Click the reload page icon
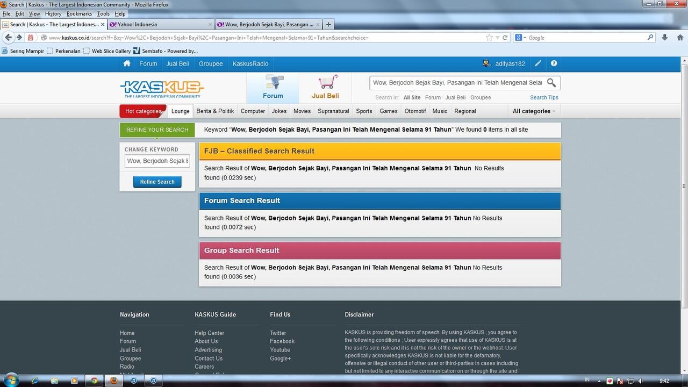The image size is (688, 387). 505,38
